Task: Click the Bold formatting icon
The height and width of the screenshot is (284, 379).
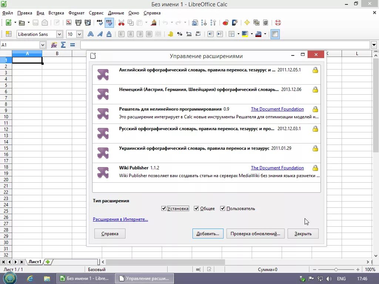Action: point(91,34)
